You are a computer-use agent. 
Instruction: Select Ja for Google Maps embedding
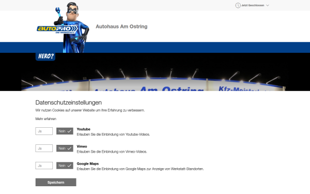(44, 166)
